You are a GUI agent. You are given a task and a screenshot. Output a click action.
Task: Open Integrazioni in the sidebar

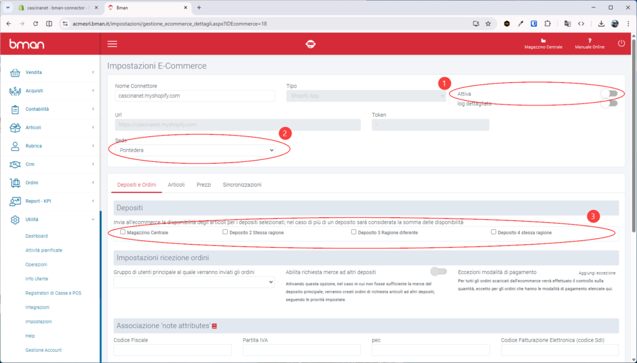[x=37, y=308]
